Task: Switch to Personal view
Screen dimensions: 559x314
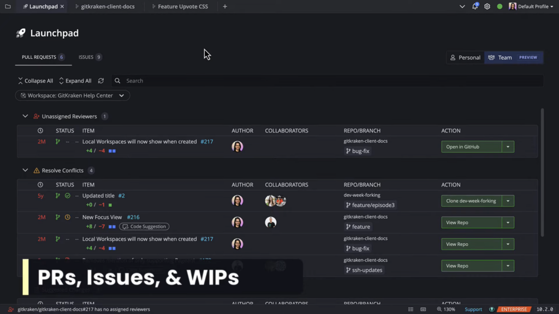Action: click(465, 57)
